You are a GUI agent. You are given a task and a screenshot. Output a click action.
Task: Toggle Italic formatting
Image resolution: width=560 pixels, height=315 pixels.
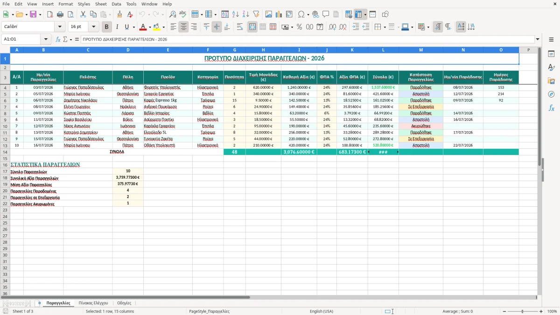(117, 27)
